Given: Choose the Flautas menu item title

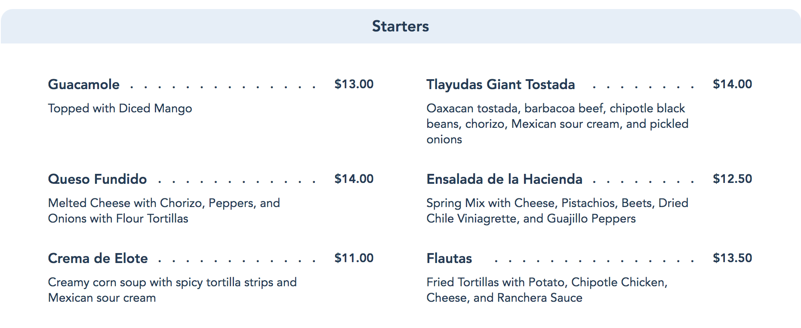Looking at the screenshot, I should click(449, 258).
